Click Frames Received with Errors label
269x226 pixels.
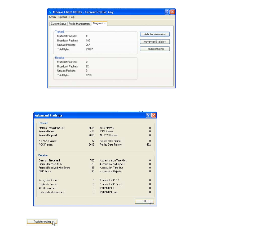tap(55, 168)
